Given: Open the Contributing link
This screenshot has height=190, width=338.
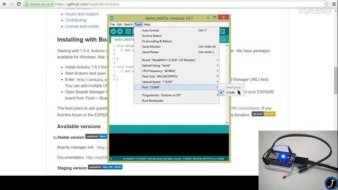Looking at the screenshot, I should pos(76,20).
